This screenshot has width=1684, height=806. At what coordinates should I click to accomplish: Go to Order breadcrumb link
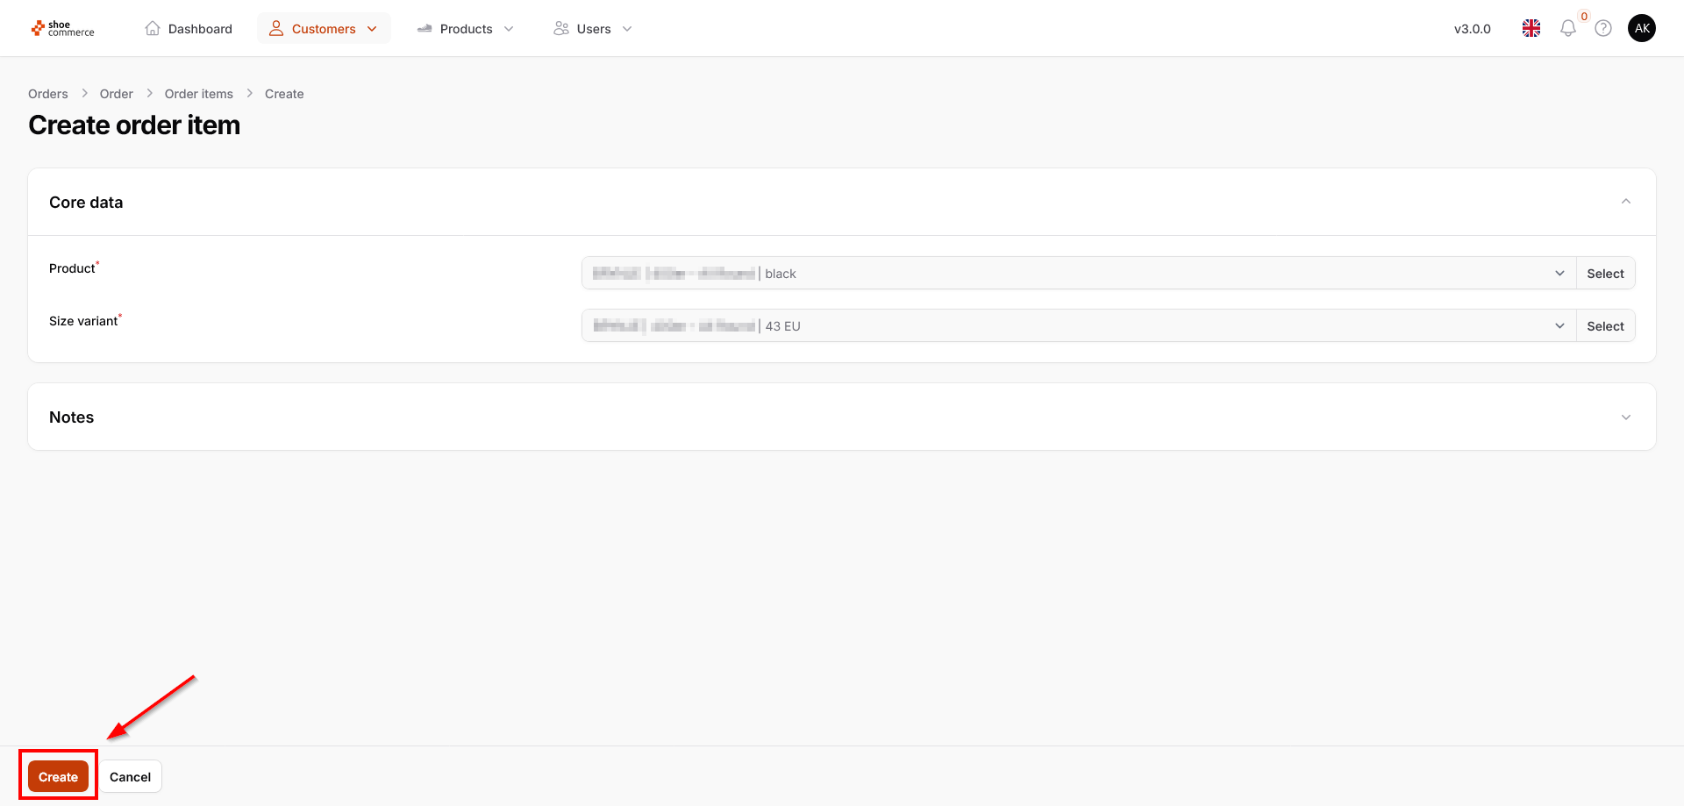[x=117, y=94]
